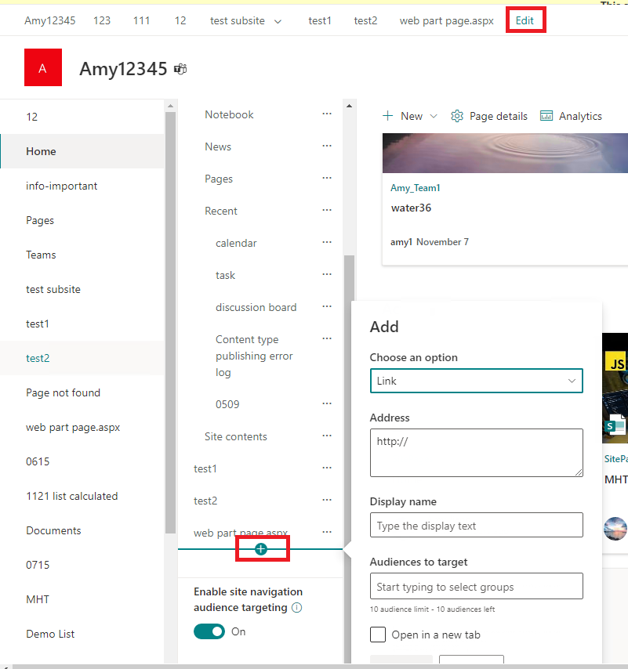Screen dimensions: 628x669
Task: Open the ellipsis menu for task
Action: [x=327, y=274]
